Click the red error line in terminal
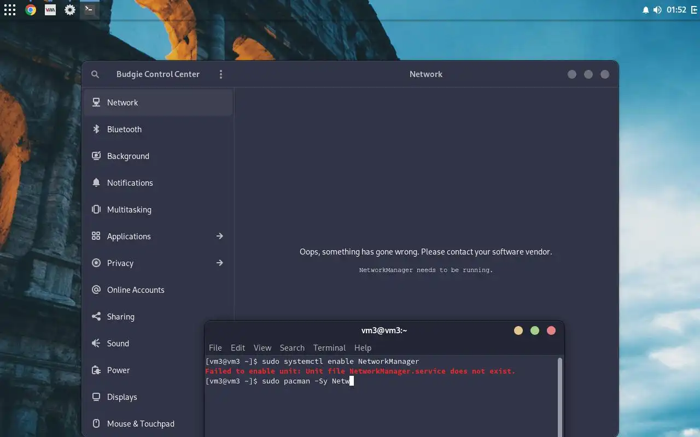This screenshot has width=700, height=437. 360,371
